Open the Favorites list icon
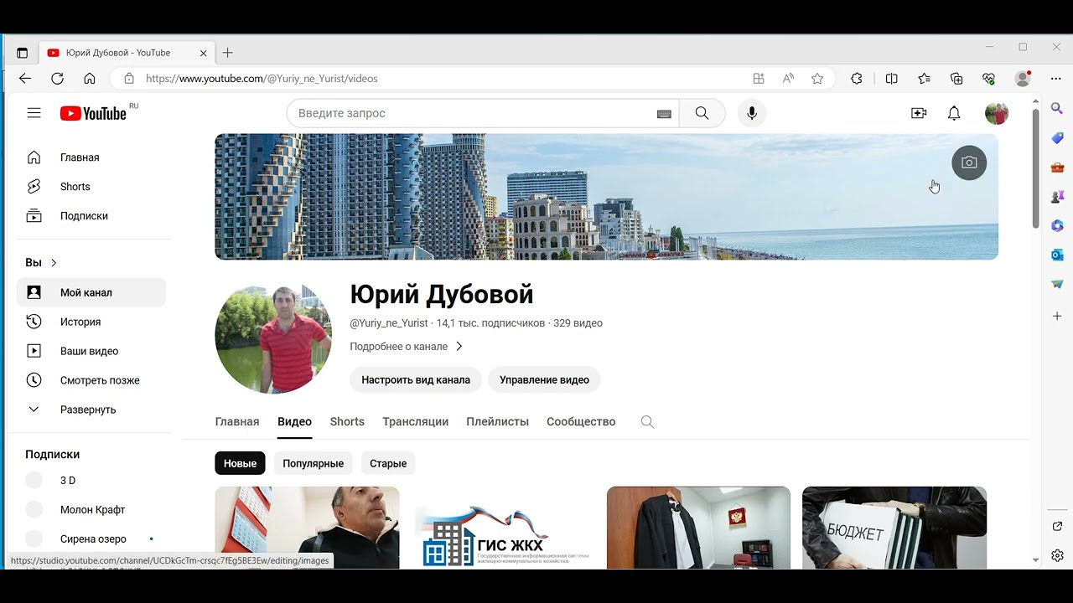 924,79
